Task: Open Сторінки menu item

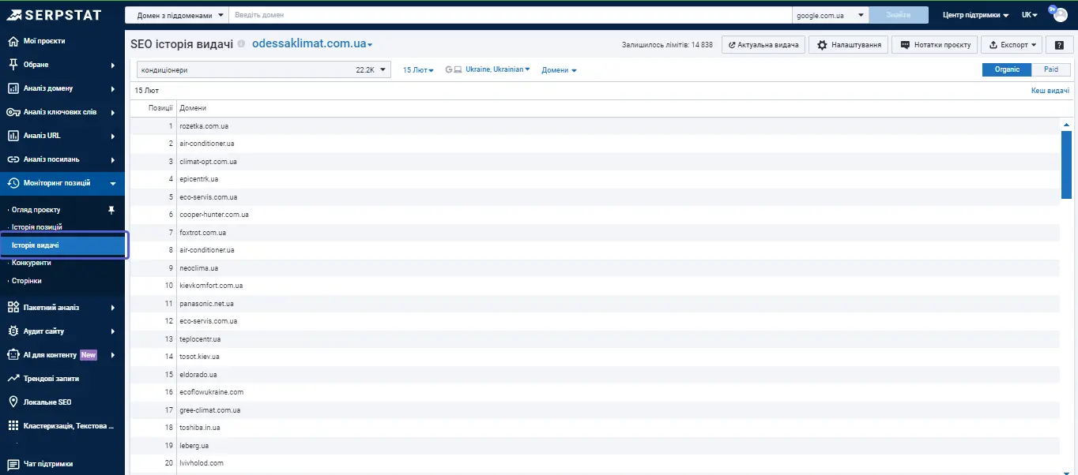Action: pyautogui.click(x=27, y=281)
